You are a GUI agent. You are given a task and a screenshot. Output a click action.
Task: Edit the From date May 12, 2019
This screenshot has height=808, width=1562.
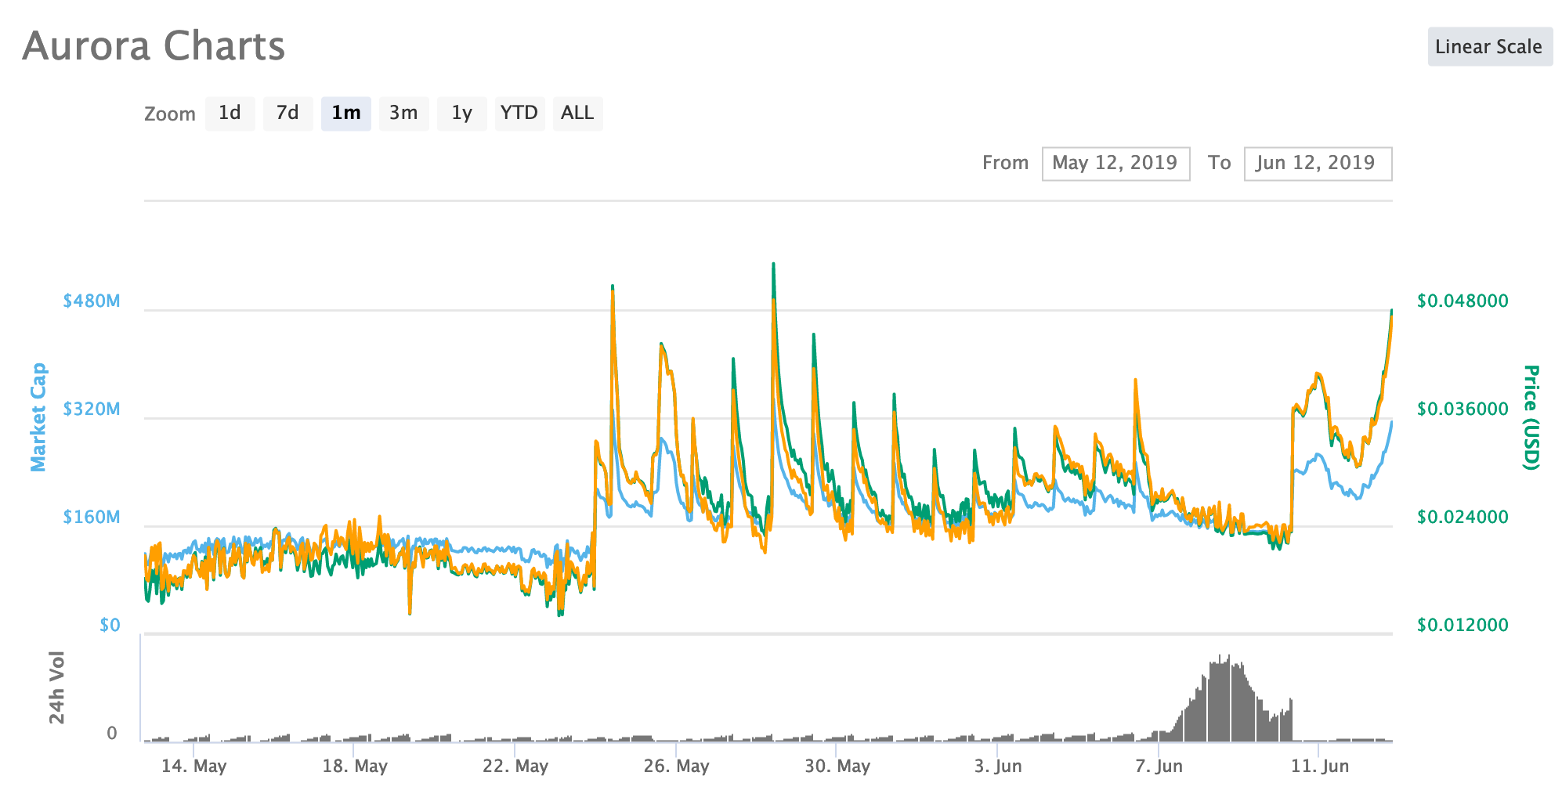click(x=1115, y=164)
